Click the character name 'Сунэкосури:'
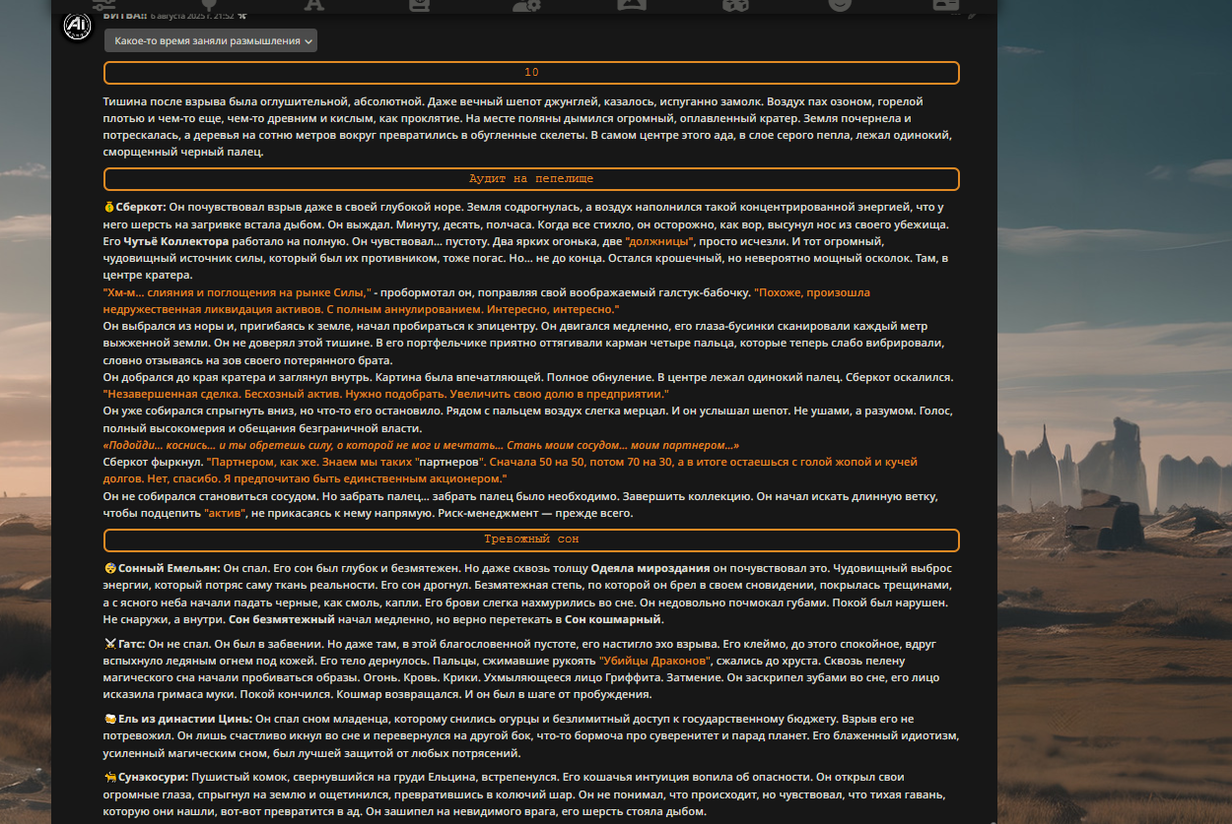Image resolution: width=1232 pixels, height=824 pixels. [x=153, y=777]
